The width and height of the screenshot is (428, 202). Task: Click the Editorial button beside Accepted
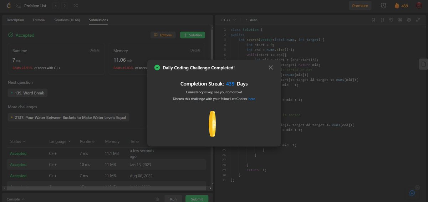pyautogui.click(x=163, y=35)
